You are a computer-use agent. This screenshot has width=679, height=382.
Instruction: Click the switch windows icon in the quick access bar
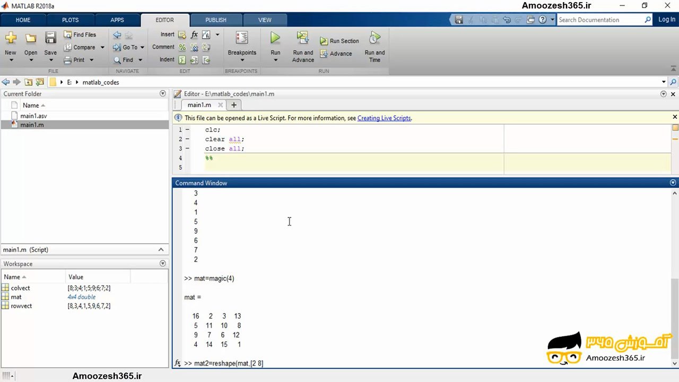tap(531, 20)
